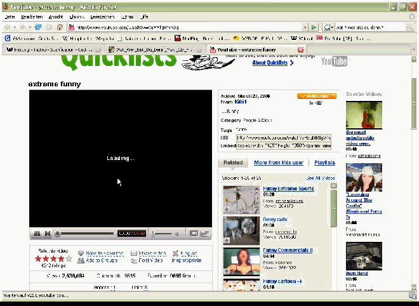
Task: Click the green Go arrow beside the address bar
Action: point(314,27)
